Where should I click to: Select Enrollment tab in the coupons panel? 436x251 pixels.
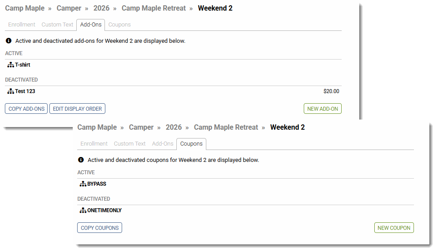pos(94,144)
